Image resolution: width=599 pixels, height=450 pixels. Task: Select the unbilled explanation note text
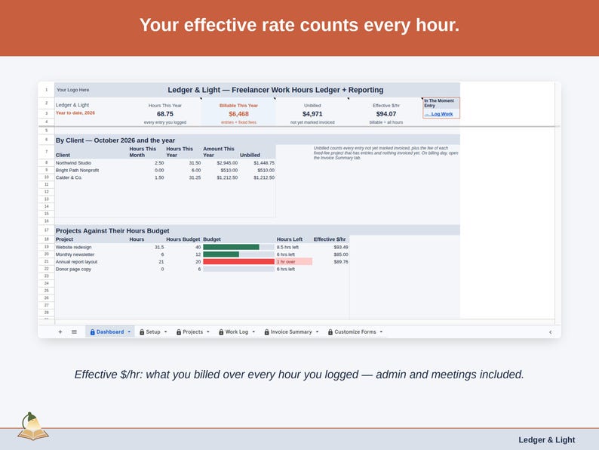coord(386,153)
